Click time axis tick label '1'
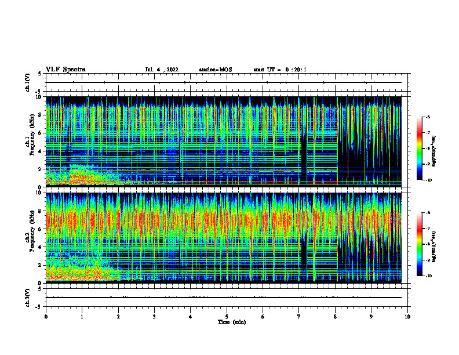This screenshot has height=355, width=459. (82, 317)
